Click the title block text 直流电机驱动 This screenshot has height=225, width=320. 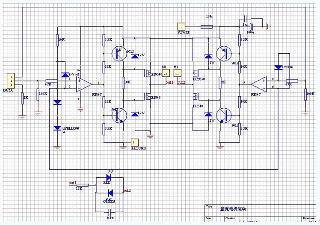[x=233, y=209]
